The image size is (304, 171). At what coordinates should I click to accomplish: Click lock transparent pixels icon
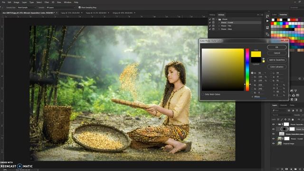[278, 119]
